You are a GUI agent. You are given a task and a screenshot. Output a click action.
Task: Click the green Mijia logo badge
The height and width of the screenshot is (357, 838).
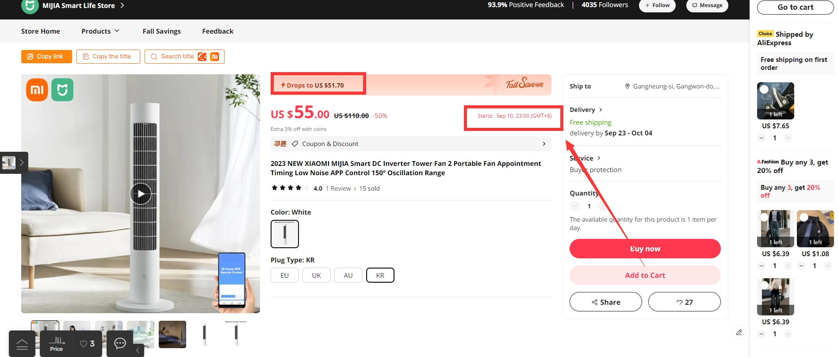point(62,90)
